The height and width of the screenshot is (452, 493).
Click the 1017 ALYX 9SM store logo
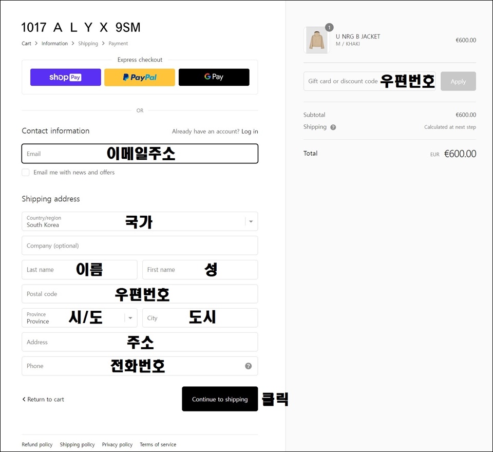pos(81,27)
